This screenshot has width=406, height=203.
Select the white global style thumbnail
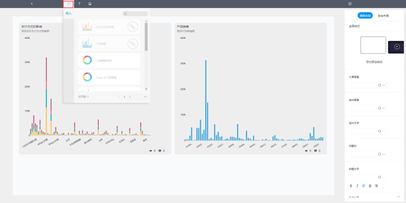click(x=373, y=45)
